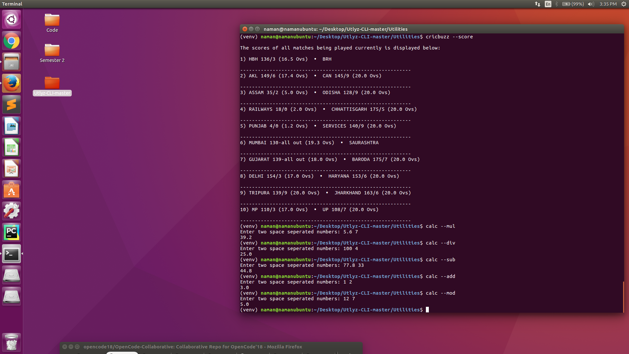Open battery status indicator menu
The width and height of the screenshot is (629, 354).
coord(573,4)
